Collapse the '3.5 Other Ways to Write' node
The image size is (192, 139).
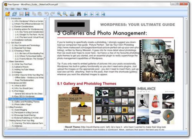tap(10, 75)
